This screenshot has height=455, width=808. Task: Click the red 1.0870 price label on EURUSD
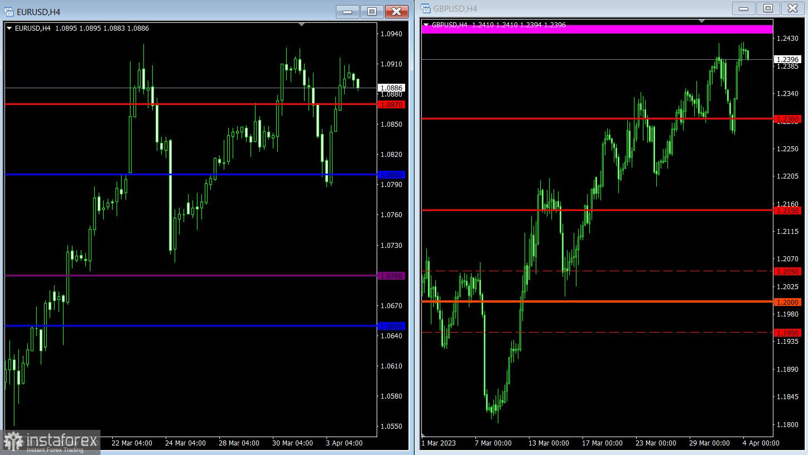coord(391,104)
